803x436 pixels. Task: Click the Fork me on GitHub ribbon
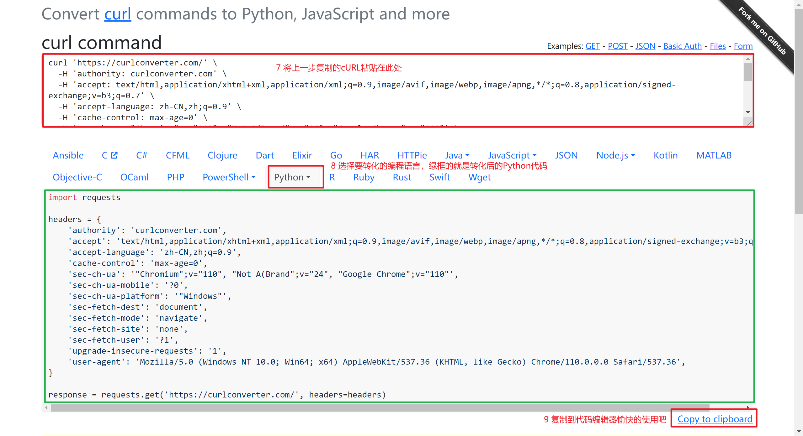point(763,31)
